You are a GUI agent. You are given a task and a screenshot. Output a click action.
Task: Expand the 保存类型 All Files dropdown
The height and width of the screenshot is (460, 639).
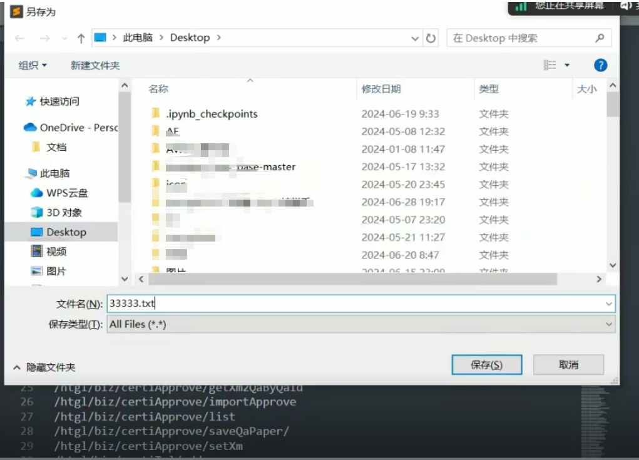click(608, 324)
